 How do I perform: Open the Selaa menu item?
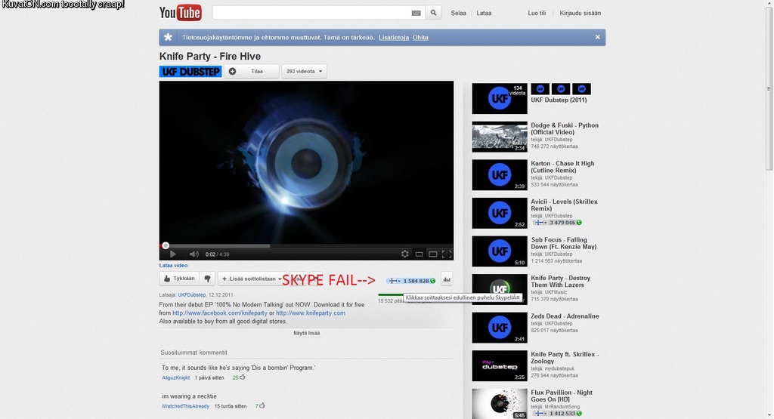point(458,13)
